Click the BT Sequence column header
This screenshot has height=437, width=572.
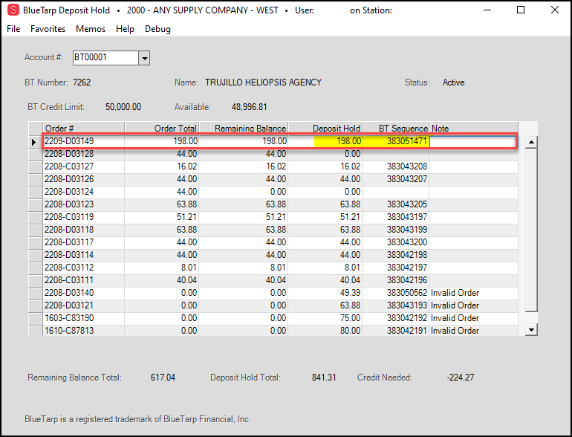pyautogui.click(x=396, y=128)
